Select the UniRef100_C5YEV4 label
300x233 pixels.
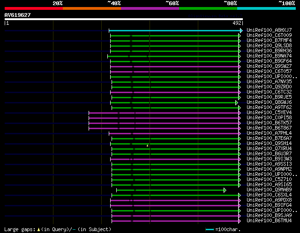tap(269, 113)
